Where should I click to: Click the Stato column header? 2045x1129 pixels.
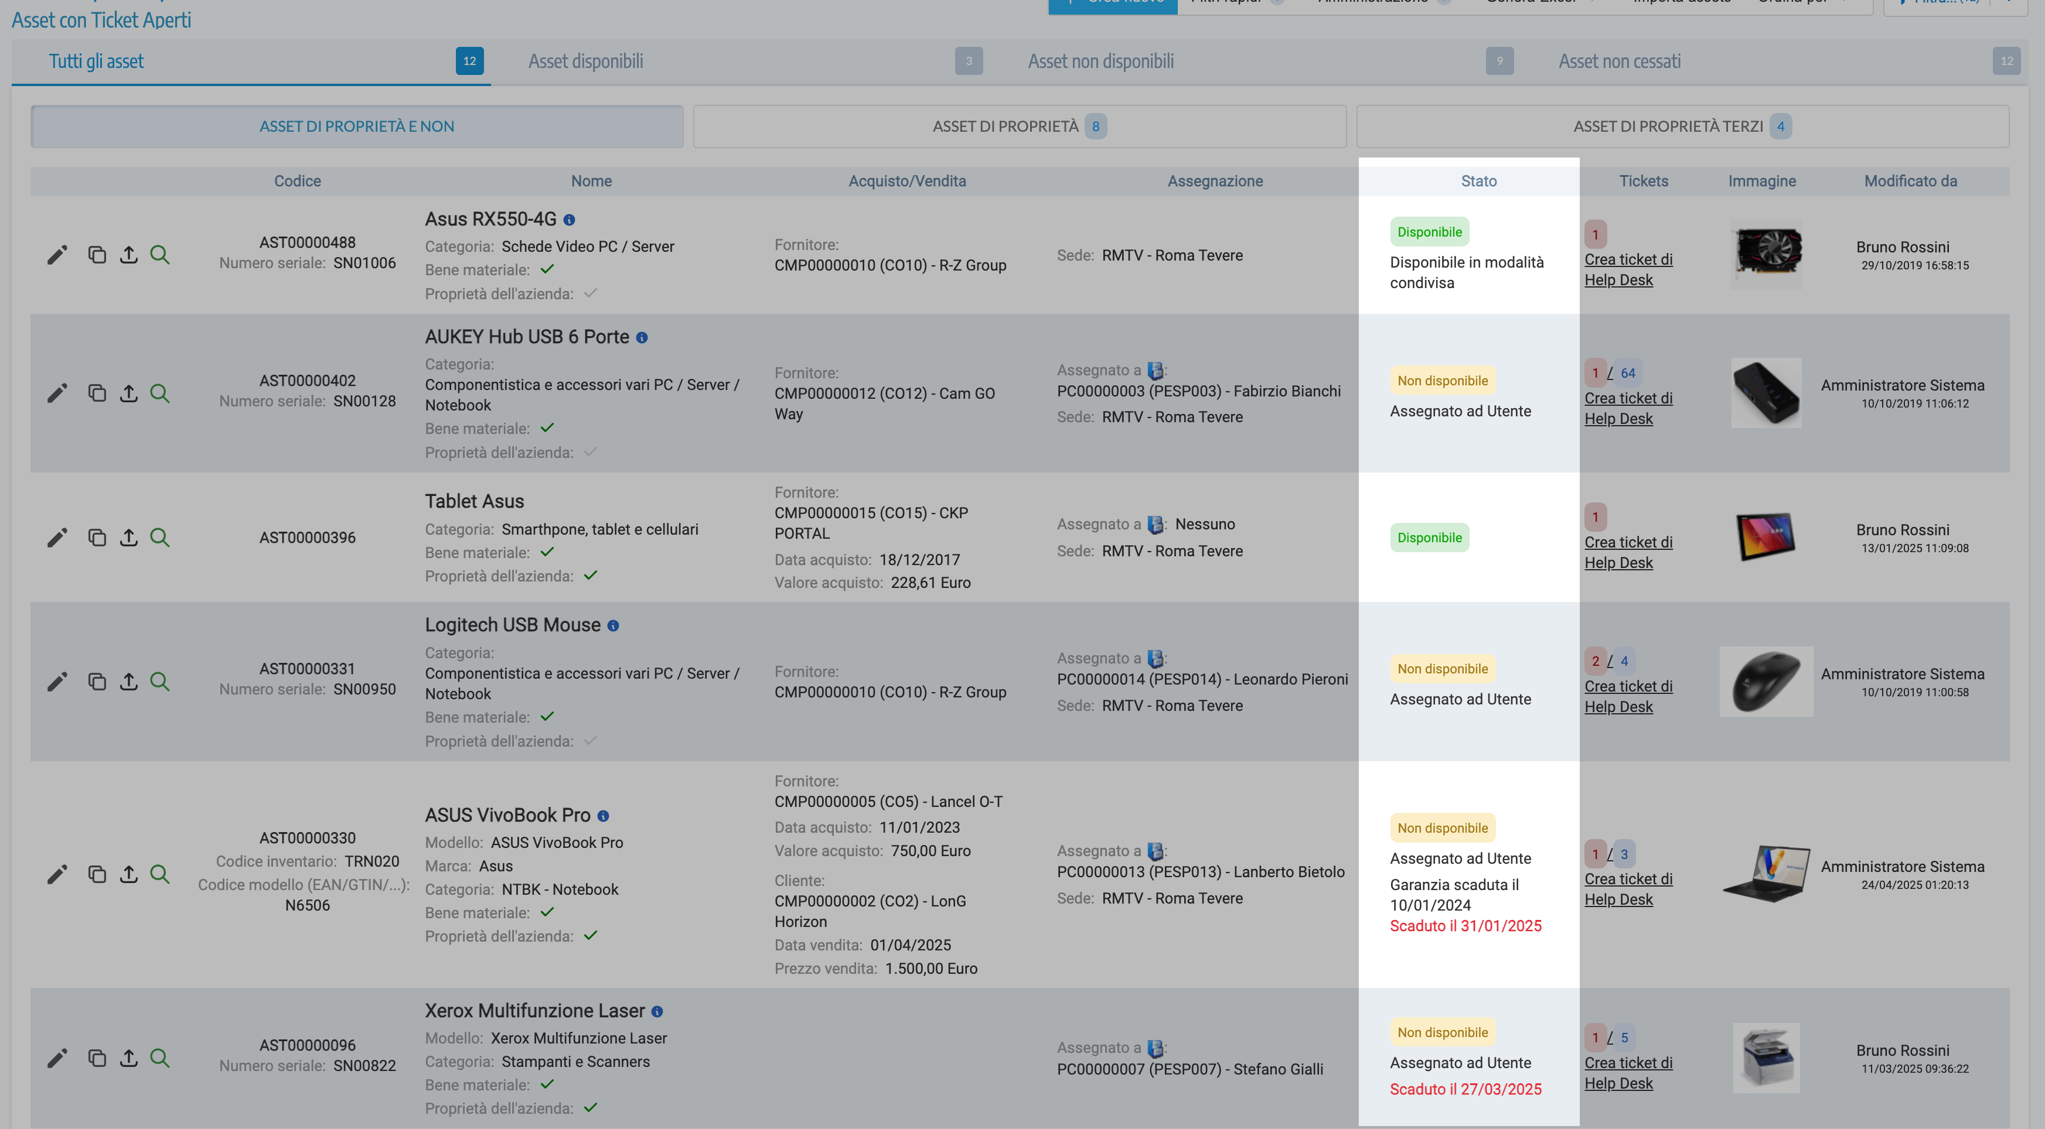[1478, 181]
